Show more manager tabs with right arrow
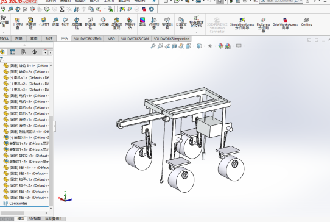This screenshot has height=222, width=330. coord(51,52)
